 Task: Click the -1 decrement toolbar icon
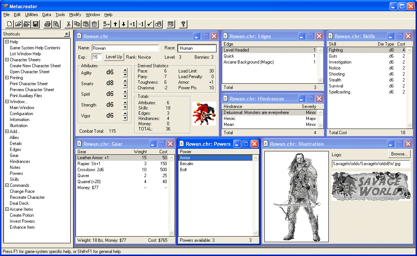[141, 24]
